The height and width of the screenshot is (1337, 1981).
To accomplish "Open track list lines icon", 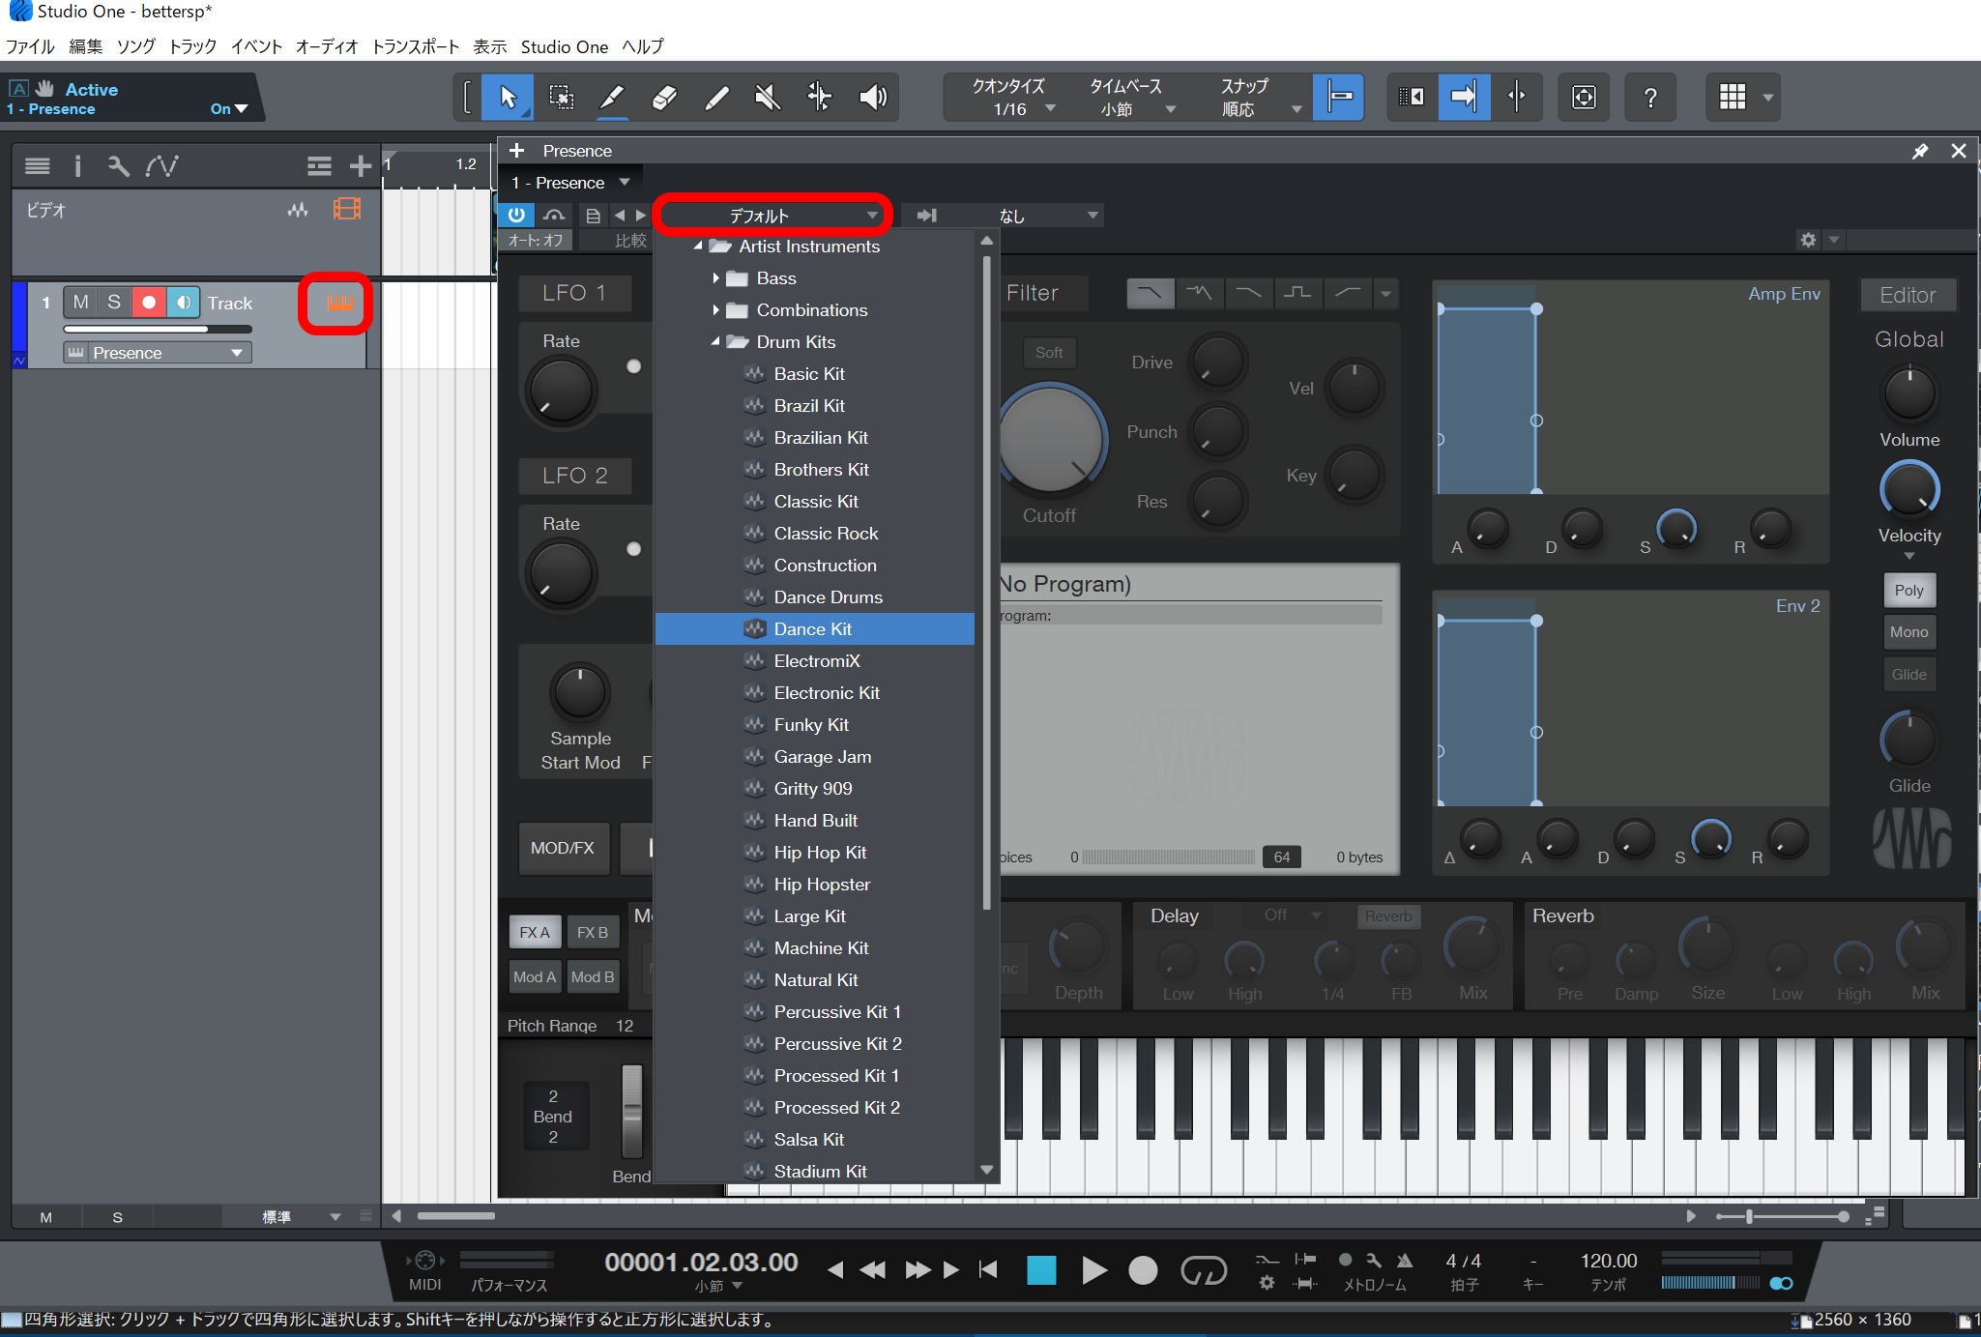I will (37, 166).
